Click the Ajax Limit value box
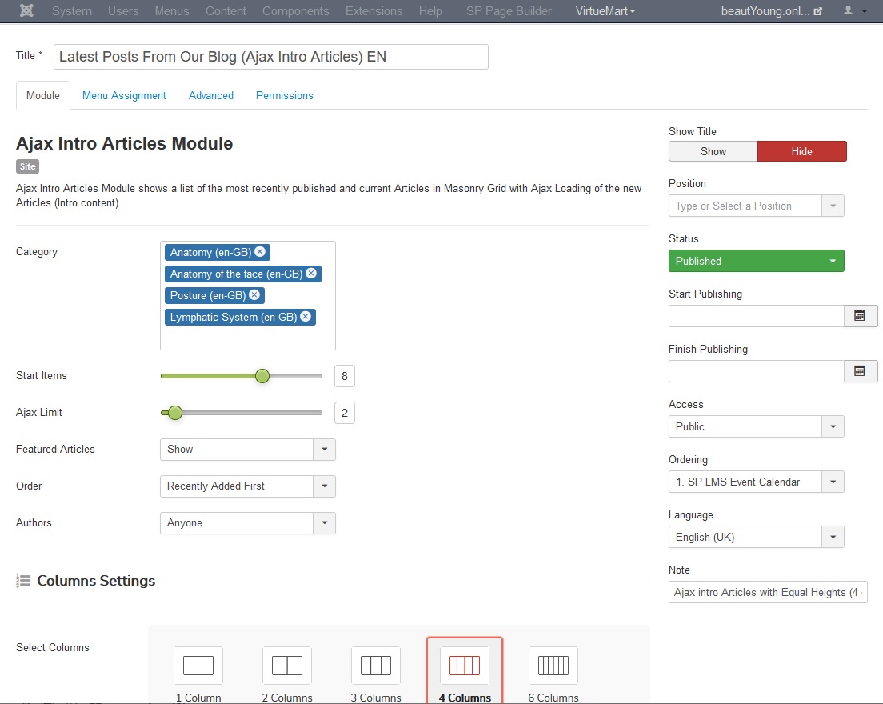883x704 pixels. (345, 413)
